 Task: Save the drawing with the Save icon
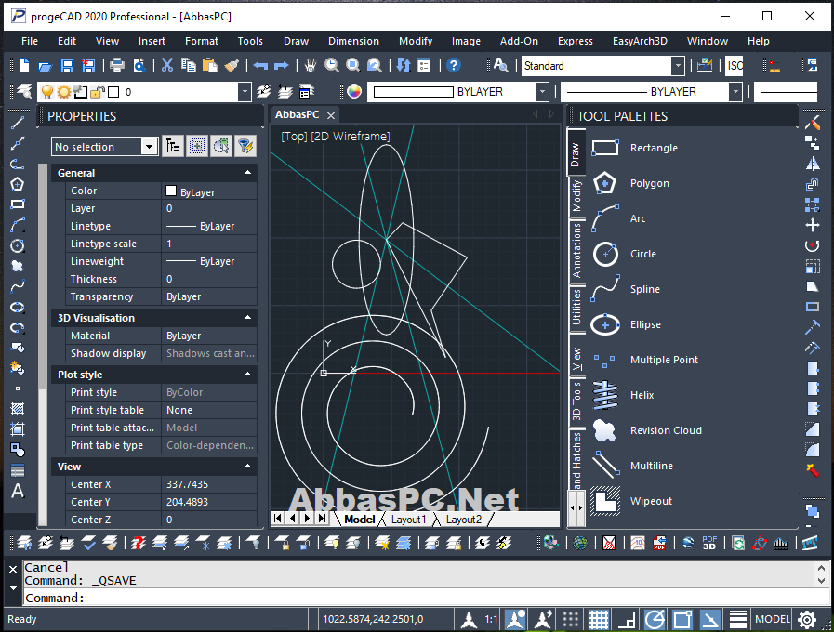[x=67, y=66]
